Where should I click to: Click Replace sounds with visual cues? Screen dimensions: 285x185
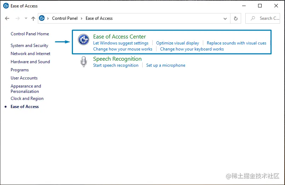click(236, 43)
